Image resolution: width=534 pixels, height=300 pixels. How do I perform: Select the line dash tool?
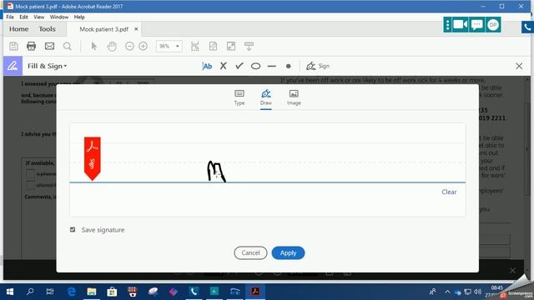coord(272,66)
